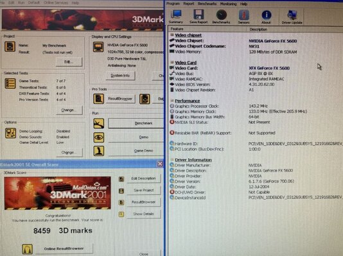Click the display monitor icon in 3DMark

point(98,47)
